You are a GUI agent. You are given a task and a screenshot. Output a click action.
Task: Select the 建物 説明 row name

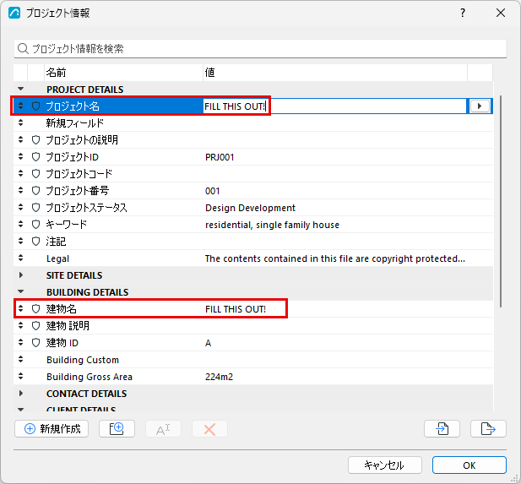tap(68, 326)
